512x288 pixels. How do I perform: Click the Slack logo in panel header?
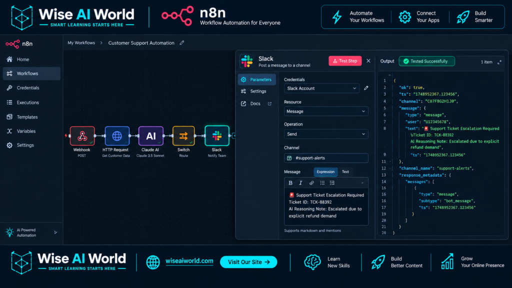click(x=246, y=61)
